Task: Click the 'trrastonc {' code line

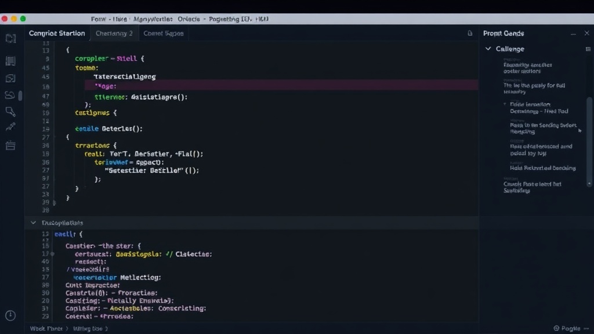Action: [x=96, y=146]
